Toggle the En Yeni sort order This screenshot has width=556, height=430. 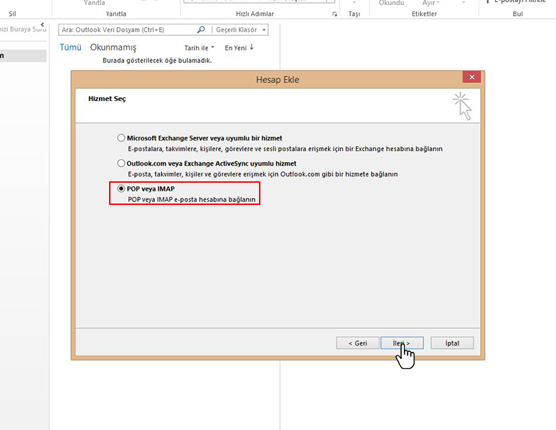pyautogui.click(x=239, y=48)
